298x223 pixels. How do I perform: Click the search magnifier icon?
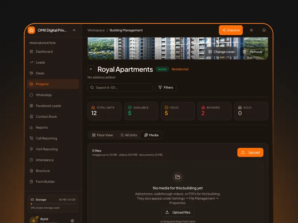(x=92, y=87)
